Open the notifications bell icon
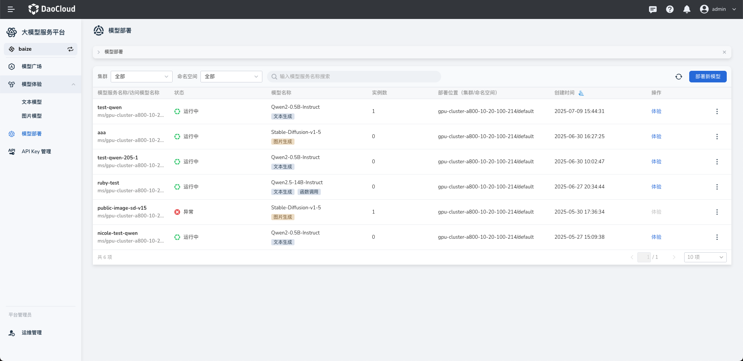This screenshot has width=743, height=361. (687, 9)
